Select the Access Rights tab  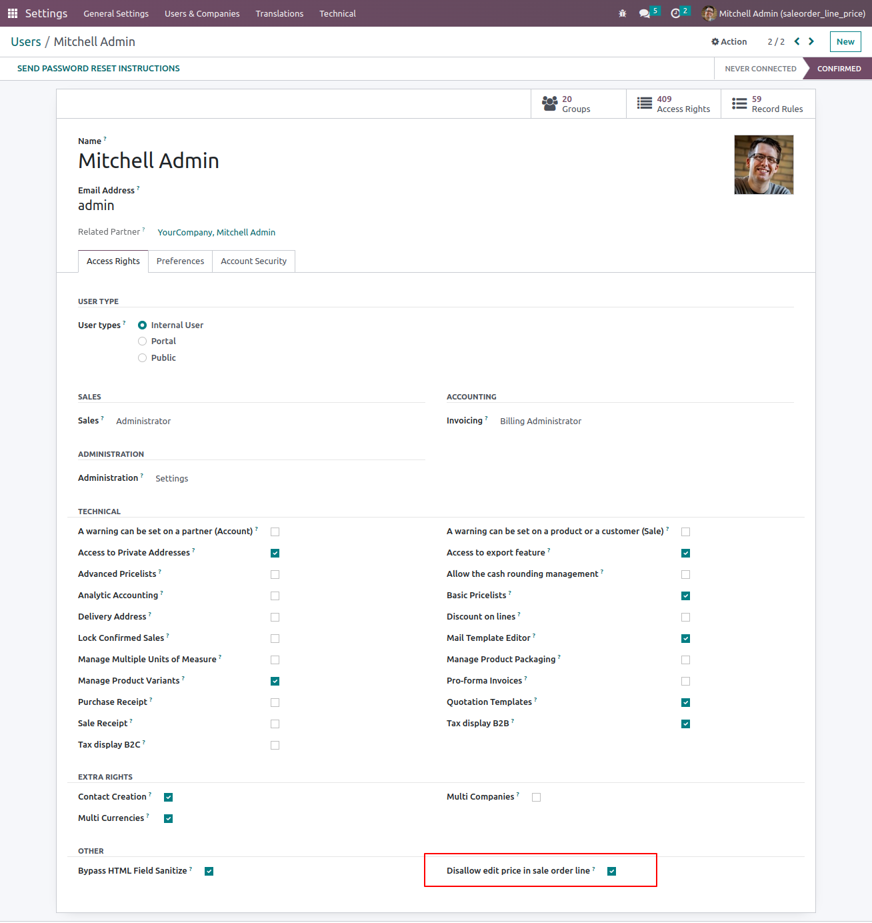[x=113, y=261]
